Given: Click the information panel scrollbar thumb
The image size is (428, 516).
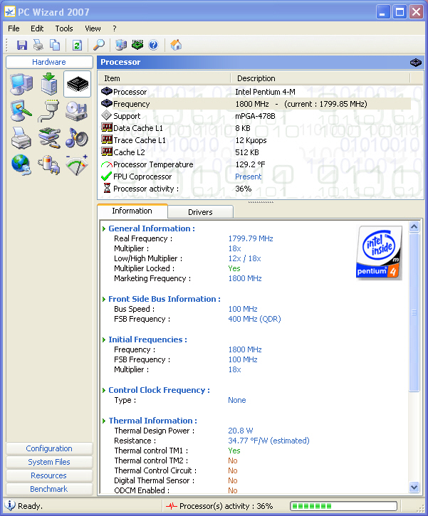Looking at the screenshot, I should (x=414, y=312).
